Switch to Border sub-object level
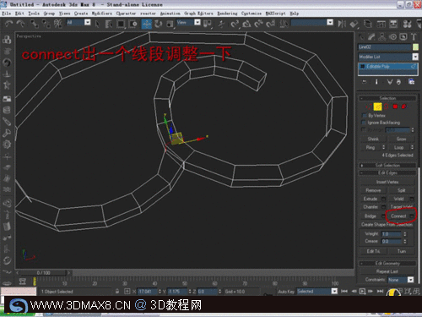422x317 pixels. [x=387, y=107]
